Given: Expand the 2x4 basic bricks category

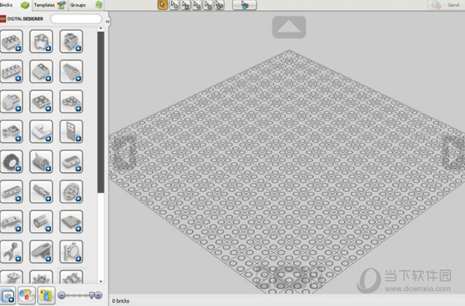Looking at the screenshot, I should pyautogui.click(x=12, y=41).
